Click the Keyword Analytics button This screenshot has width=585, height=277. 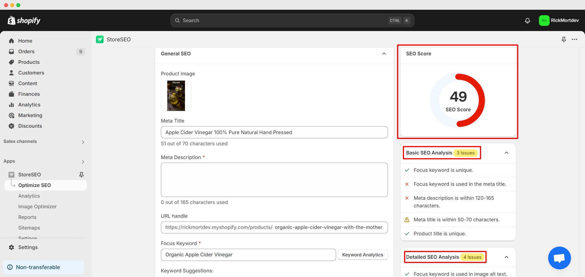click(363, 255)
